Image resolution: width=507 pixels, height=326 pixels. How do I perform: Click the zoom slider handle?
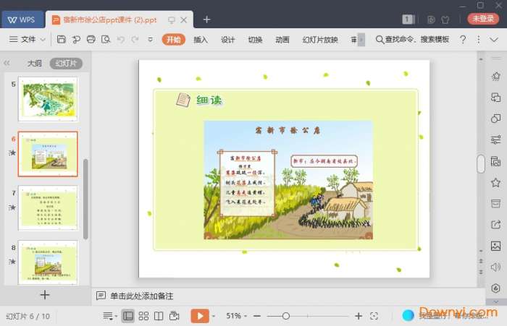(286, 316)
